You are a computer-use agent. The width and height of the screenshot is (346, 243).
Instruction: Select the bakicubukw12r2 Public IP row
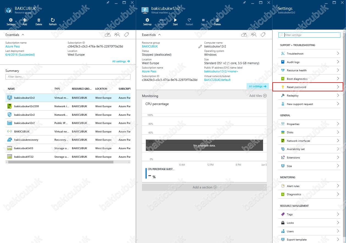coord(68,123)
